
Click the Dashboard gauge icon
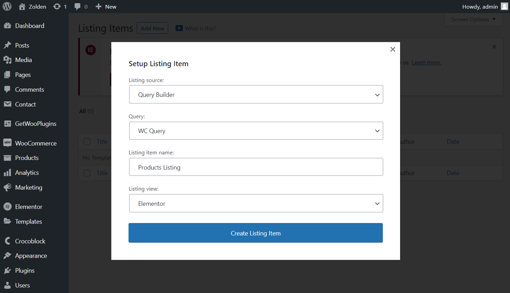pos(7,26)
